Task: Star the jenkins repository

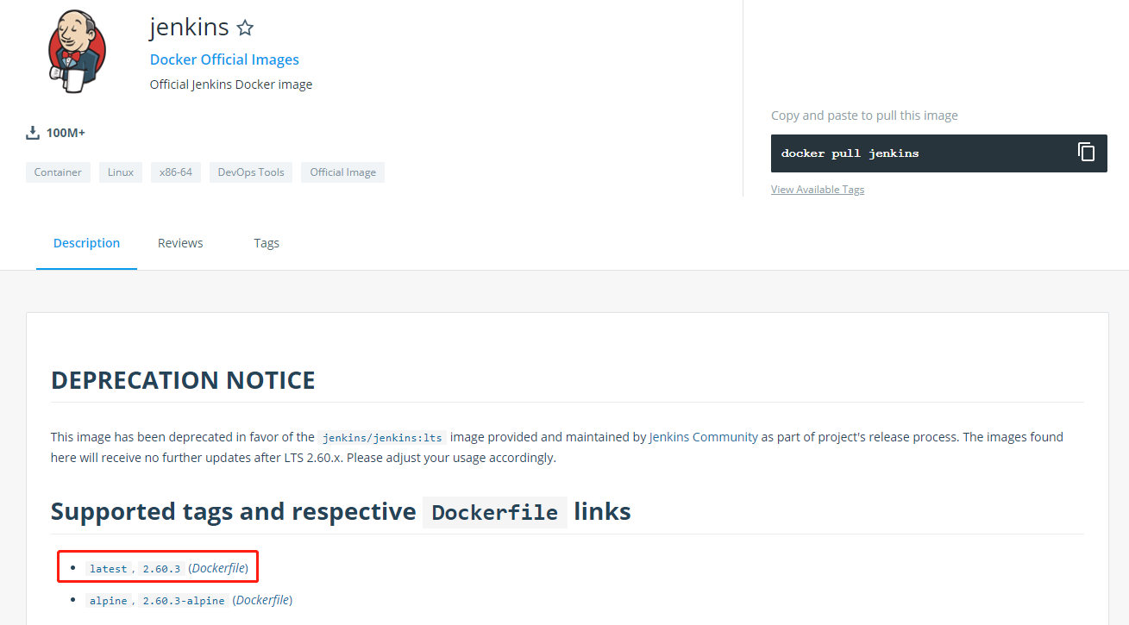Action: click(245, 28)
